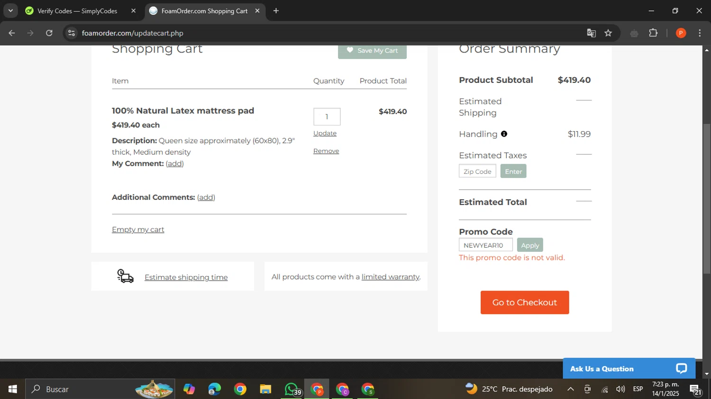Open the Windows Start menu
Screen dimensions: 711x399
point(13,389)
